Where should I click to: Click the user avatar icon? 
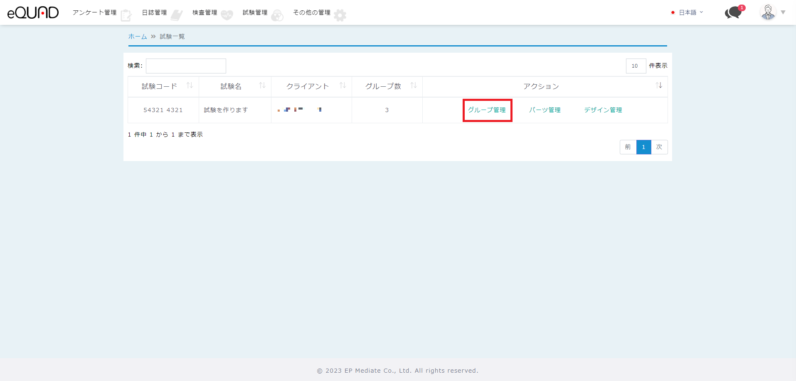768,12
